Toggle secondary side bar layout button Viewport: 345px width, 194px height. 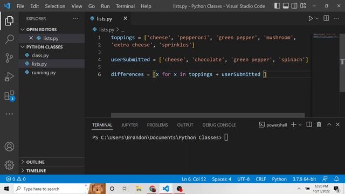[x=294, y=6]
